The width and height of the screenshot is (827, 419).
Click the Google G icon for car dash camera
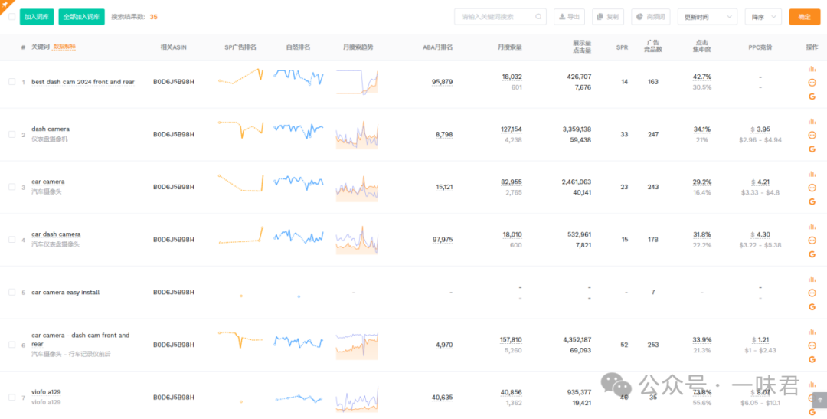click(812, 254)
